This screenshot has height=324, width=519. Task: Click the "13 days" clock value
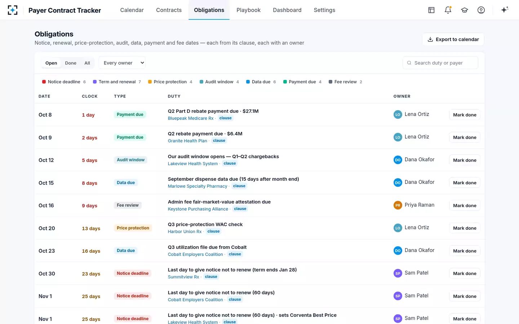pos(91,229)
